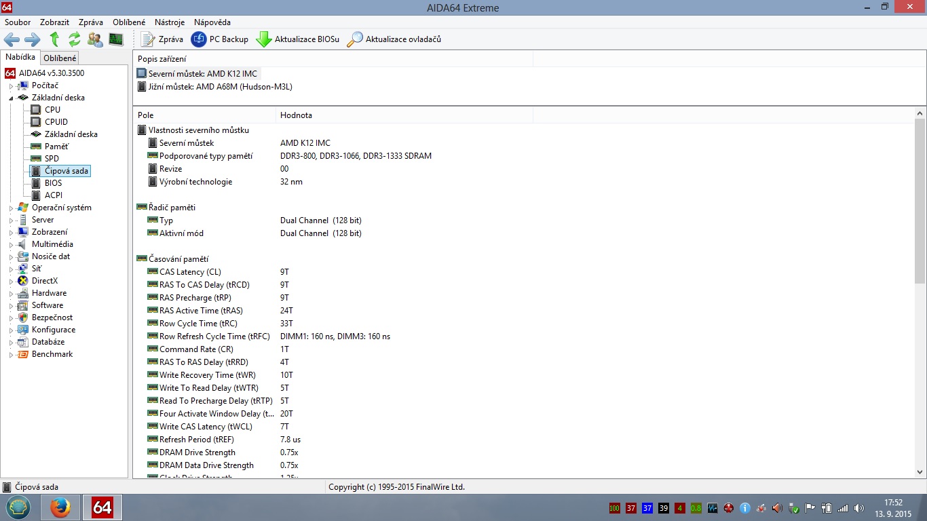Click the Start button on the taskbar
The width and height of the screenshot is (927, 521).
click(18, 507)
